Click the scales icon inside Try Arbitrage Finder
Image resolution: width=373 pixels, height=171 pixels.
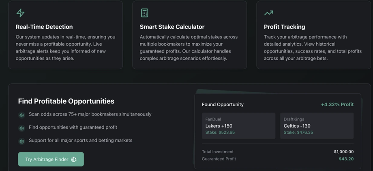click(74, 159)
